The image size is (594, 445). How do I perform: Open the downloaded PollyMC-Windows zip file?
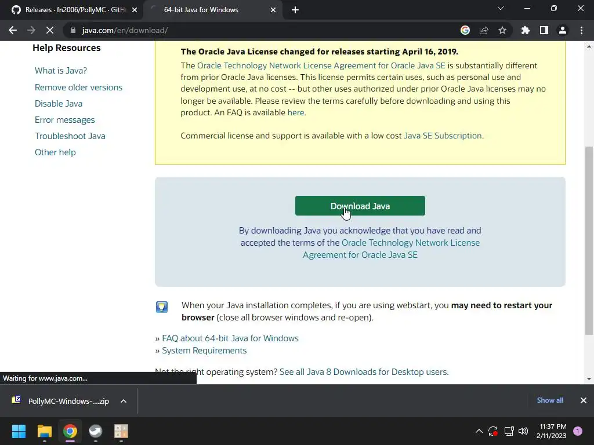pos(61,401)
